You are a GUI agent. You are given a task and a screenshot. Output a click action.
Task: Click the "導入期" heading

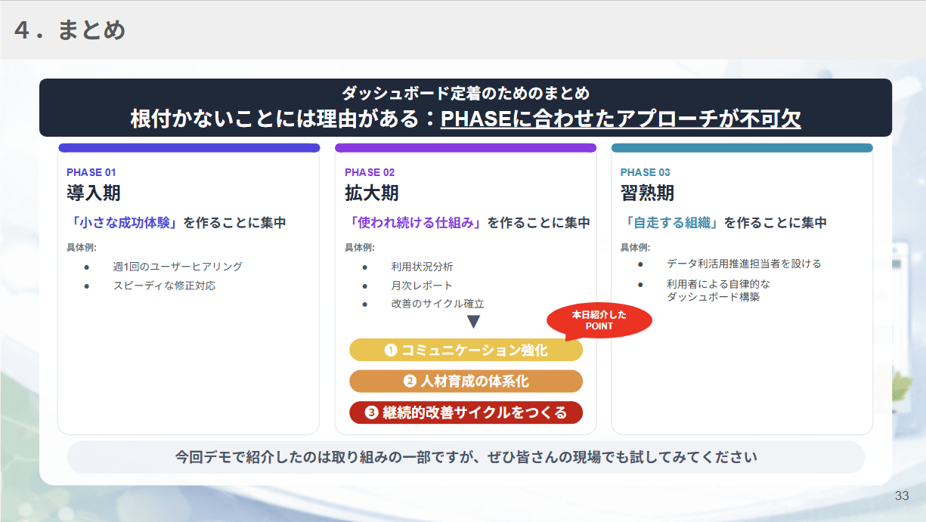(x=94, y=193)
